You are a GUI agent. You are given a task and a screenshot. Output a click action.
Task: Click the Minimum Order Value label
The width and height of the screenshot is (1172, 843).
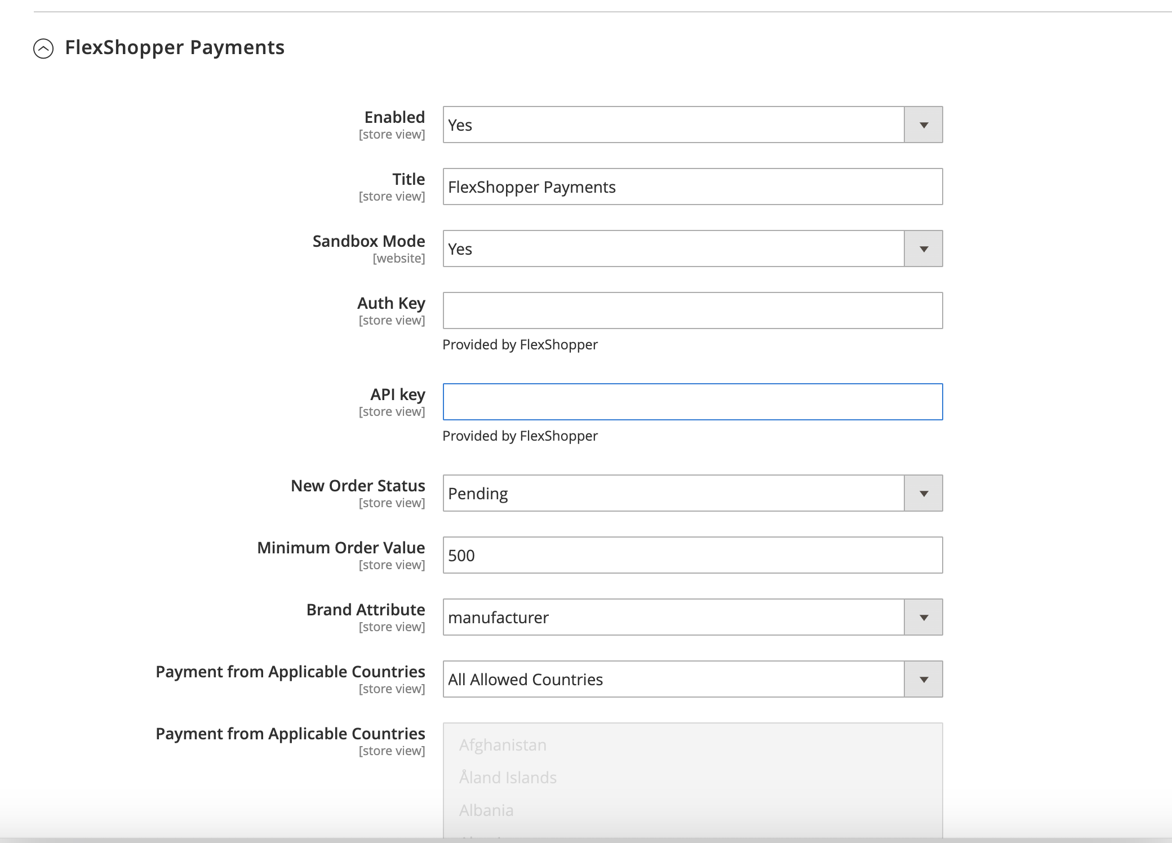tap(341, 548)
